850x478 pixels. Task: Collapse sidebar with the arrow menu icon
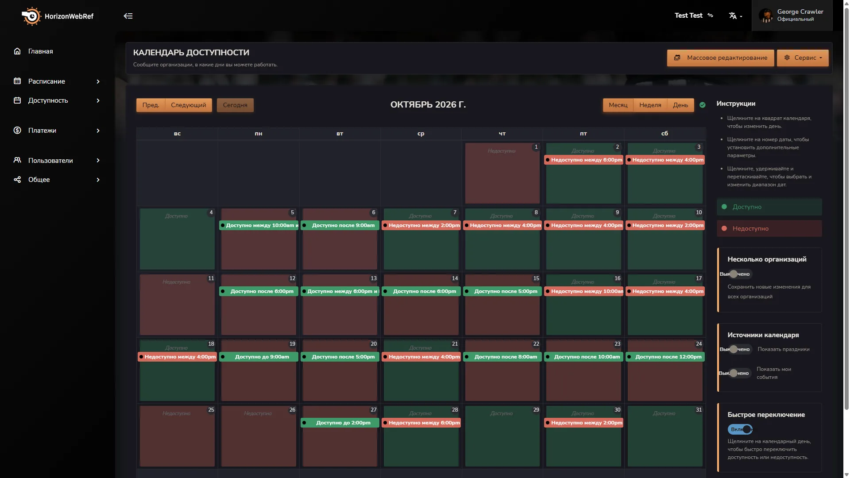point(128,16)
